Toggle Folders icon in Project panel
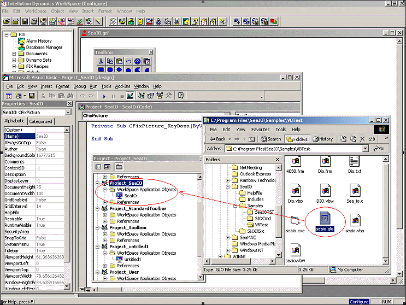406x305 pixels. coord(119,167)
